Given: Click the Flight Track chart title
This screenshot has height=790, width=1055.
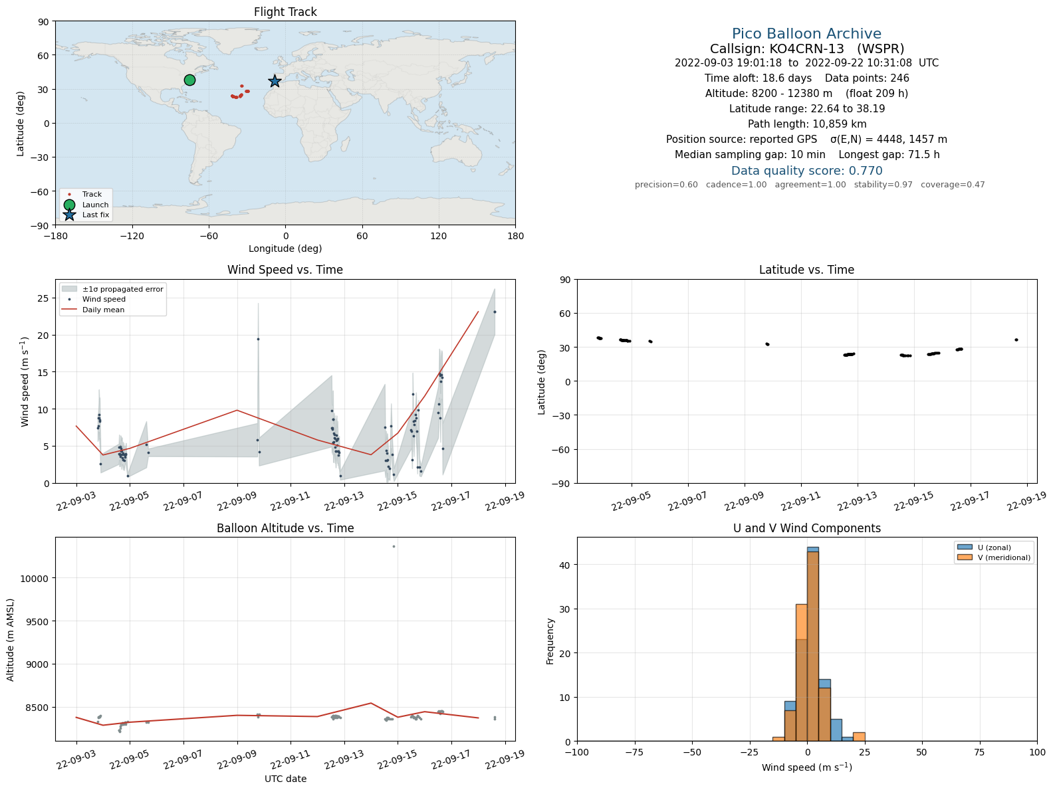Looking at the screenshot, I should tap(285, 12).
